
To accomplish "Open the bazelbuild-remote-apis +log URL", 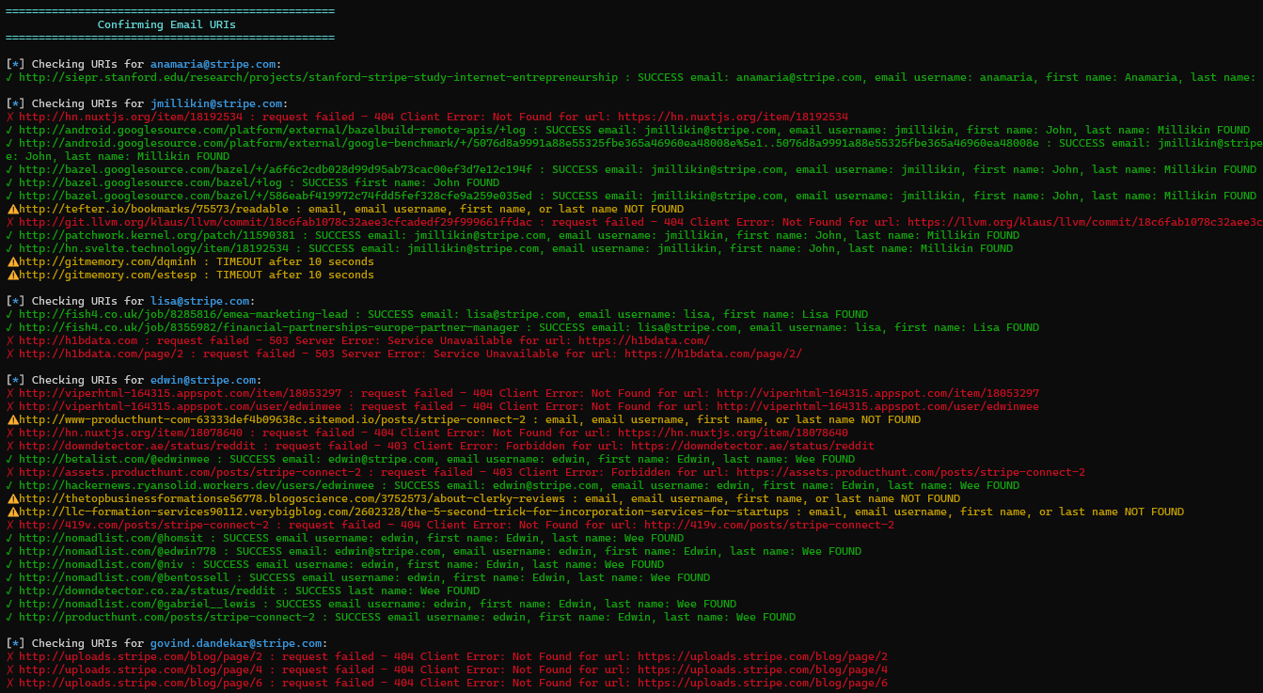I will (x=272, y=130).
